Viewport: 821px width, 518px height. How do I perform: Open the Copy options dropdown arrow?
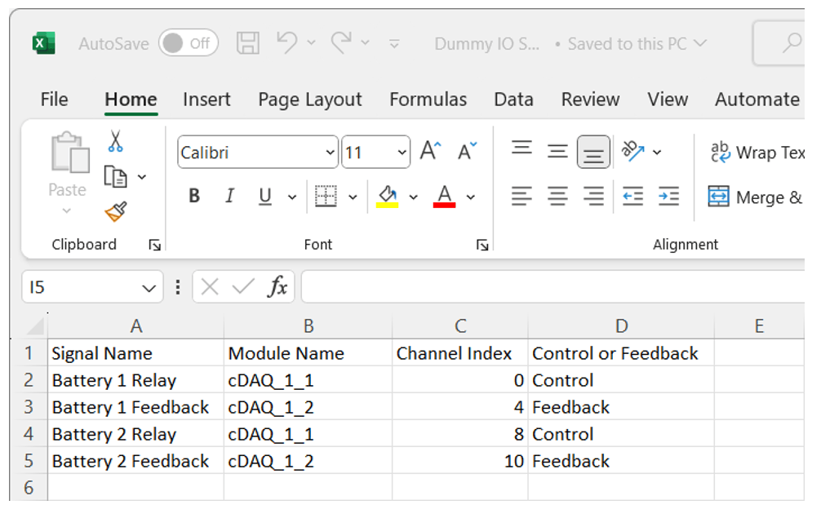click(142, 177)
